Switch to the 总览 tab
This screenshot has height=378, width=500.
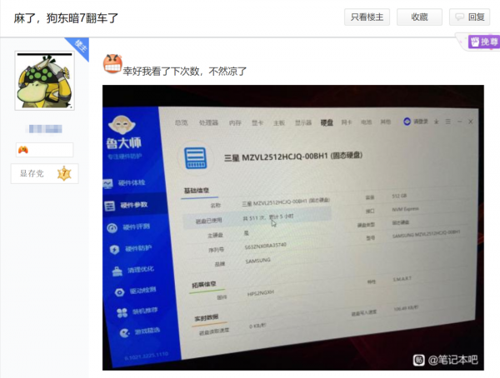pos(181,122)
